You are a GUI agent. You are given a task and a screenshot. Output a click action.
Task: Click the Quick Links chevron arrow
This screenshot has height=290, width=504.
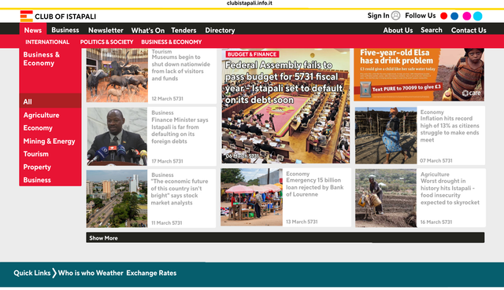(x=54, y=273)
